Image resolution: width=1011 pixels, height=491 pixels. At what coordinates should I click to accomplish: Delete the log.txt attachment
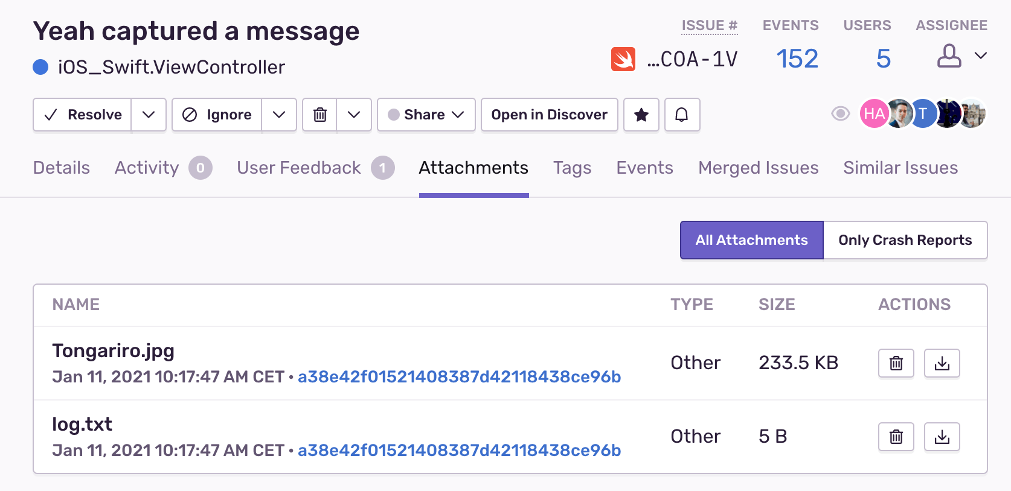[x=896, y=437]
